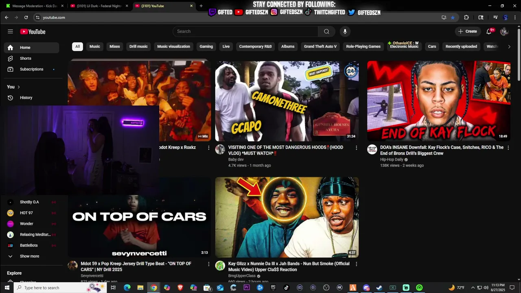Open Microsoft Edge from the taskbar

(127, 288)
